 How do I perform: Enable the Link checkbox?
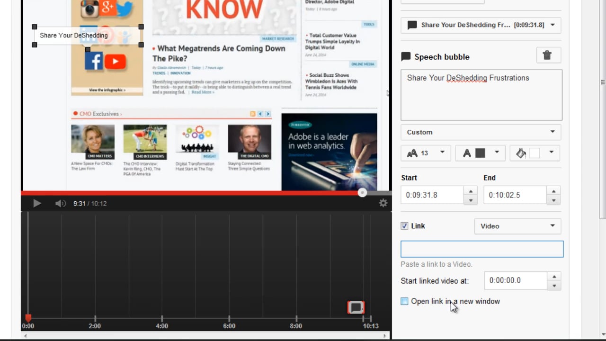404,226
